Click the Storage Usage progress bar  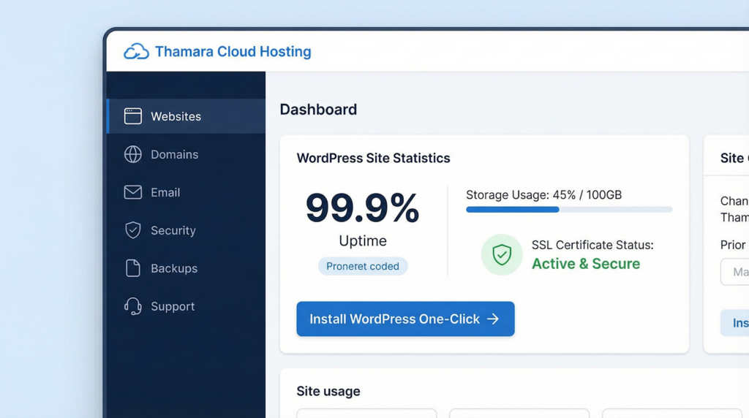(x=569, y=210)
